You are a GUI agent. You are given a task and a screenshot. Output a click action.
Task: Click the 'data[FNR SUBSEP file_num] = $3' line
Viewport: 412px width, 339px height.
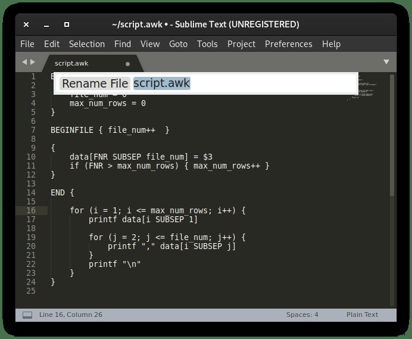point(141,157)
